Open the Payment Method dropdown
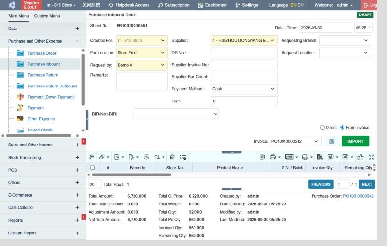 (244, 89)
